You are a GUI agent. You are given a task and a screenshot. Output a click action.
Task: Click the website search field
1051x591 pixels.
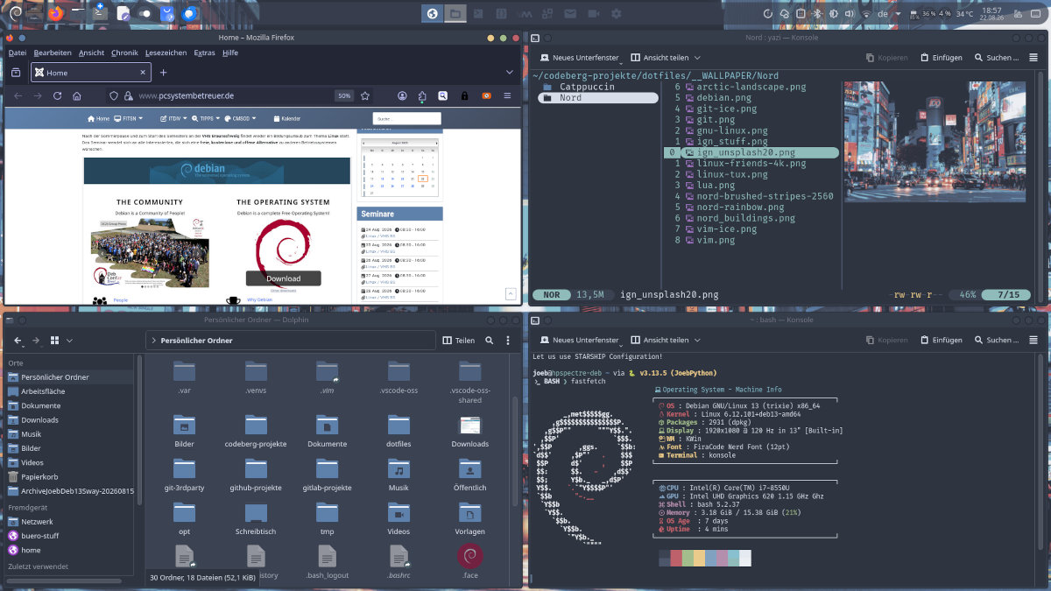[406, 118]
